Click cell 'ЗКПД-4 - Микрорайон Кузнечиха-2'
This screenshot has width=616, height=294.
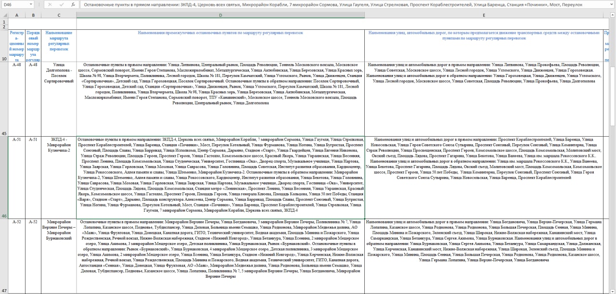[59, 178]
